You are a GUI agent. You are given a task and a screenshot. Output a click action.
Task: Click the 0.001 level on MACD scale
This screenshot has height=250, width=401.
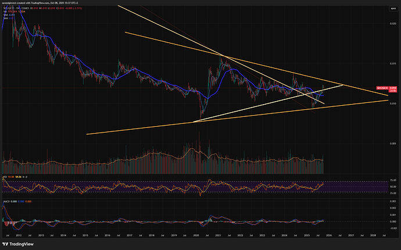tap(393, 214)
